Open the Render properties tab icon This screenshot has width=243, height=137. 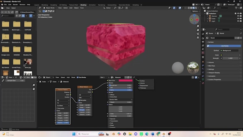pyautogui.click(x=203, y=38)
